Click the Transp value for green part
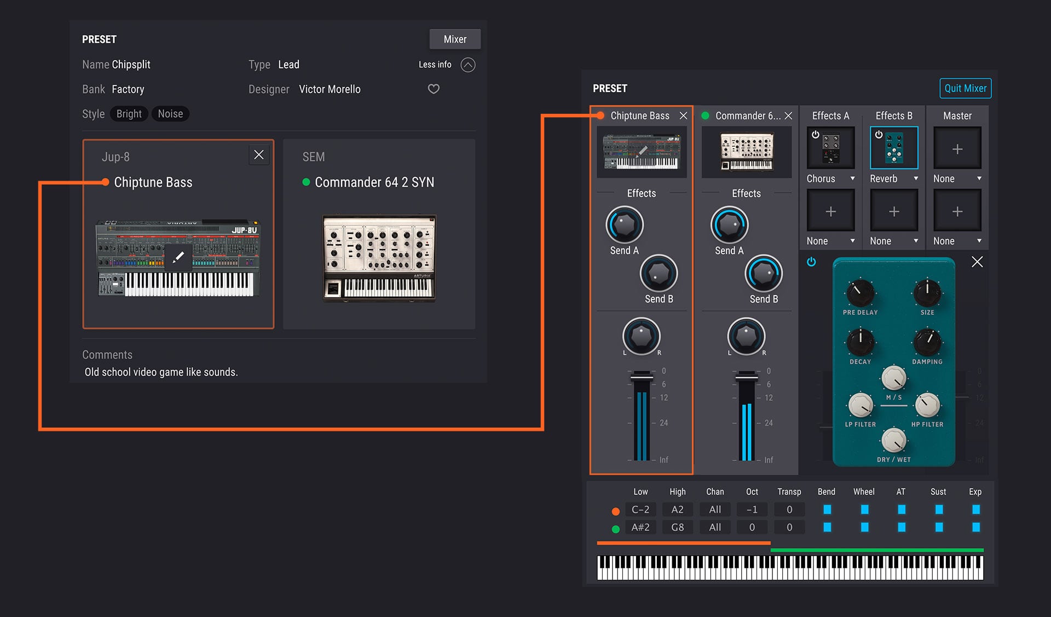This screenshot has height=617, width=1051. click(789, 527)
